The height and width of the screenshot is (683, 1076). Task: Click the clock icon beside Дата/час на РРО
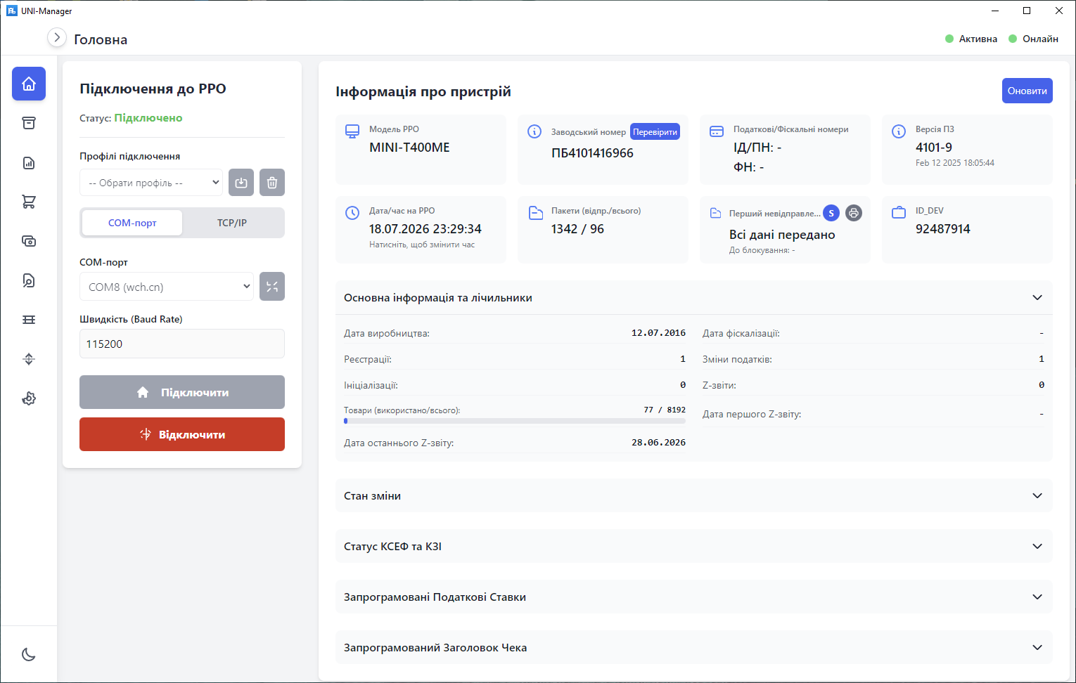[x=352, y=213]
